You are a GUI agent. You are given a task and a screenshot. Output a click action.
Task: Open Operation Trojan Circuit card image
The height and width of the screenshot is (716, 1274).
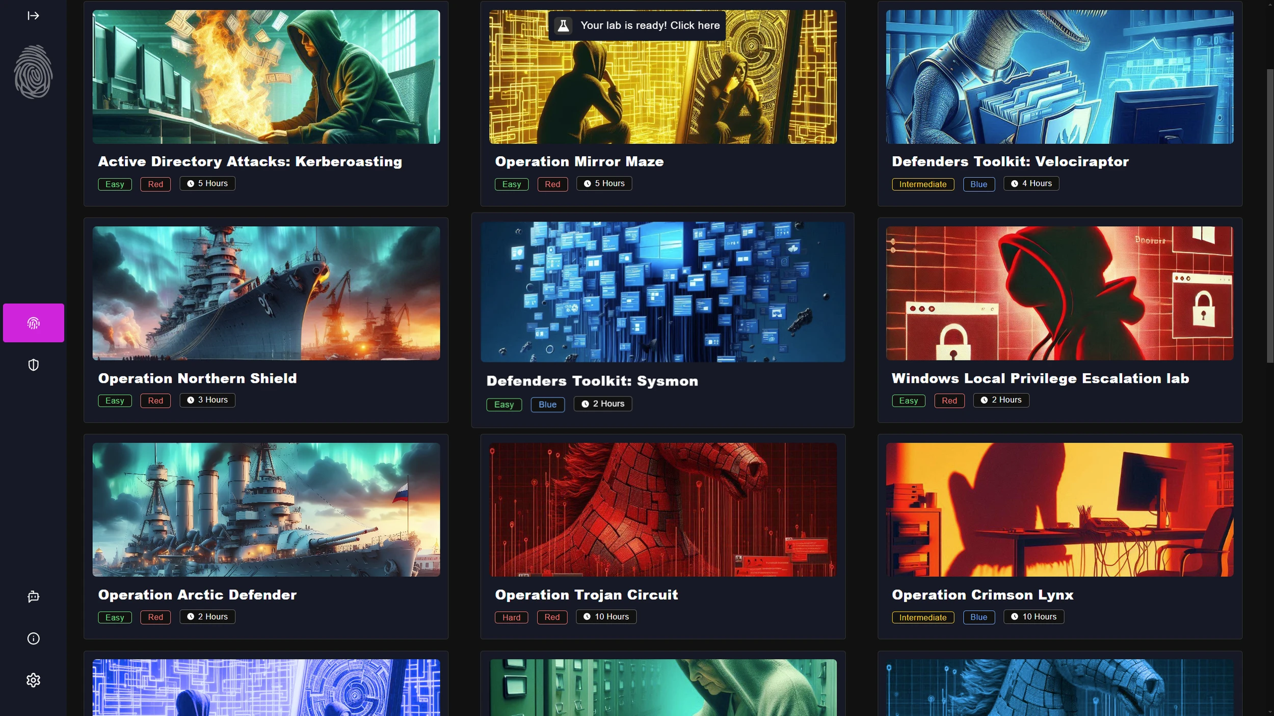(663, 510)
